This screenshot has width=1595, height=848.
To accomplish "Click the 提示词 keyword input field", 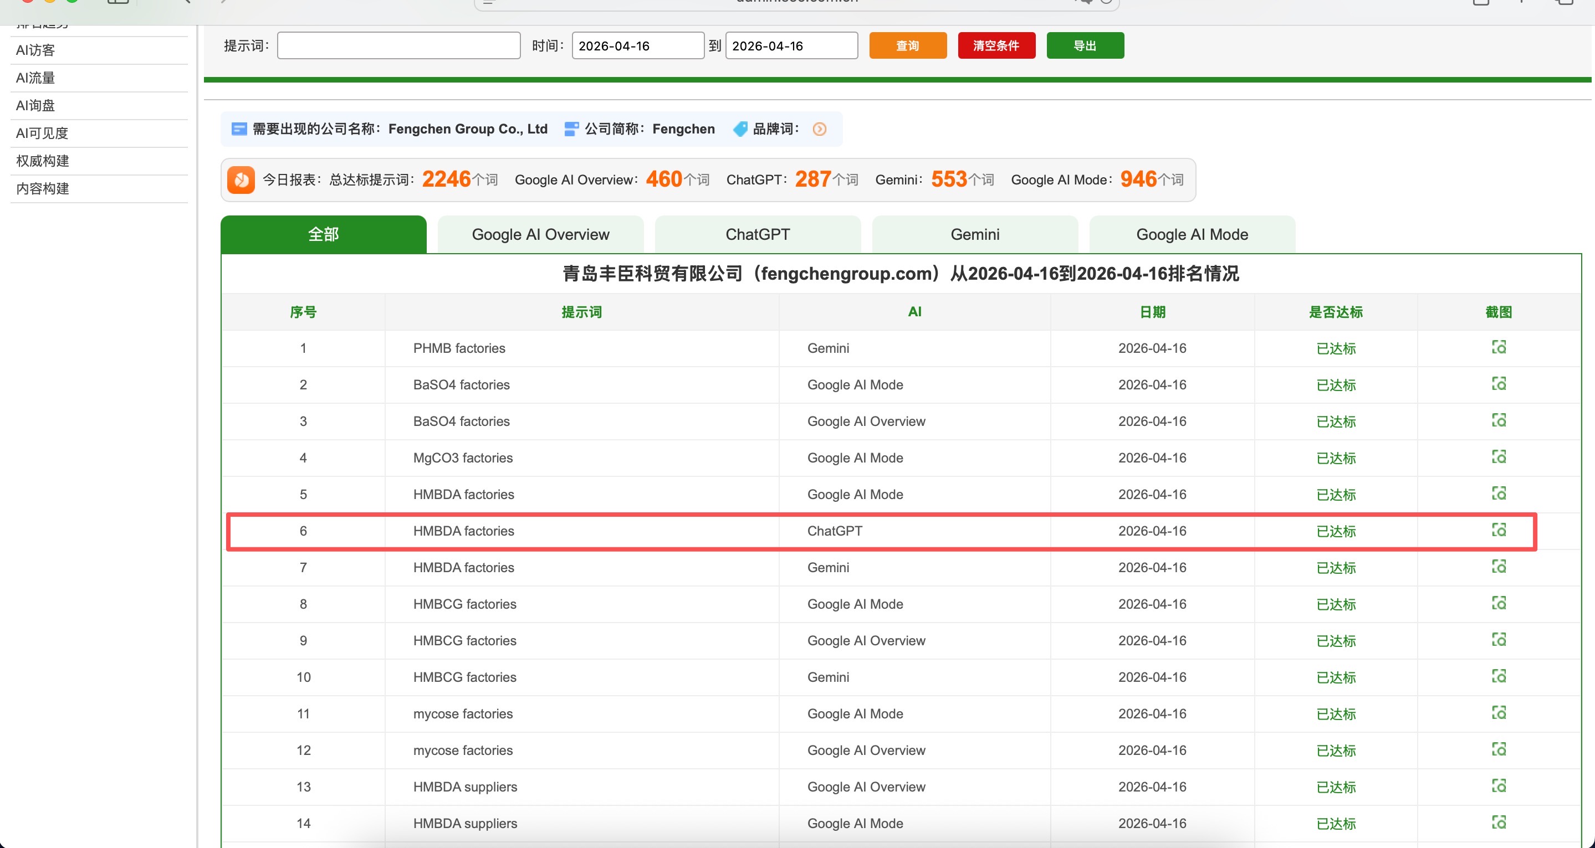I will pyautogui.click(x=399, y=45).
